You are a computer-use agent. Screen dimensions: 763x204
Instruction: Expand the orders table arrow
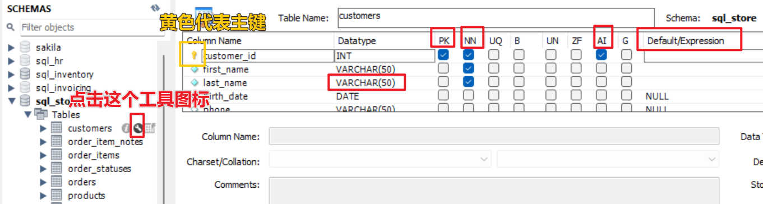tap(43, 182)
